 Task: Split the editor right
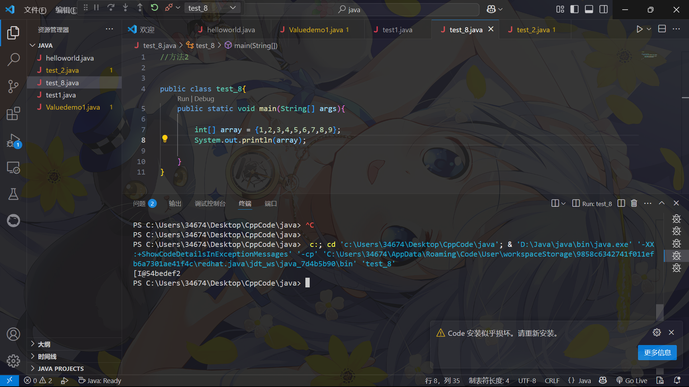(662, 29)
